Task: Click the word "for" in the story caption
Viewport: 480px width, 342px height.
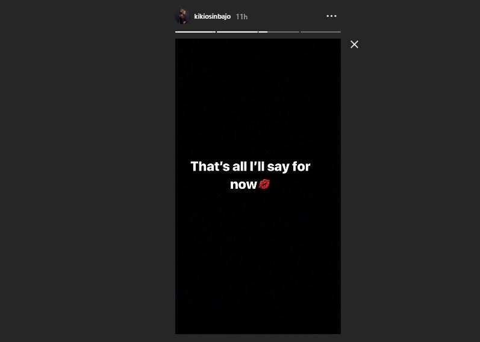Action: tap(301, 166)
